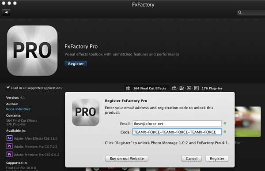Cancel the registration dialog
Screen dimensions: 265x171
(x=192, y=159)
